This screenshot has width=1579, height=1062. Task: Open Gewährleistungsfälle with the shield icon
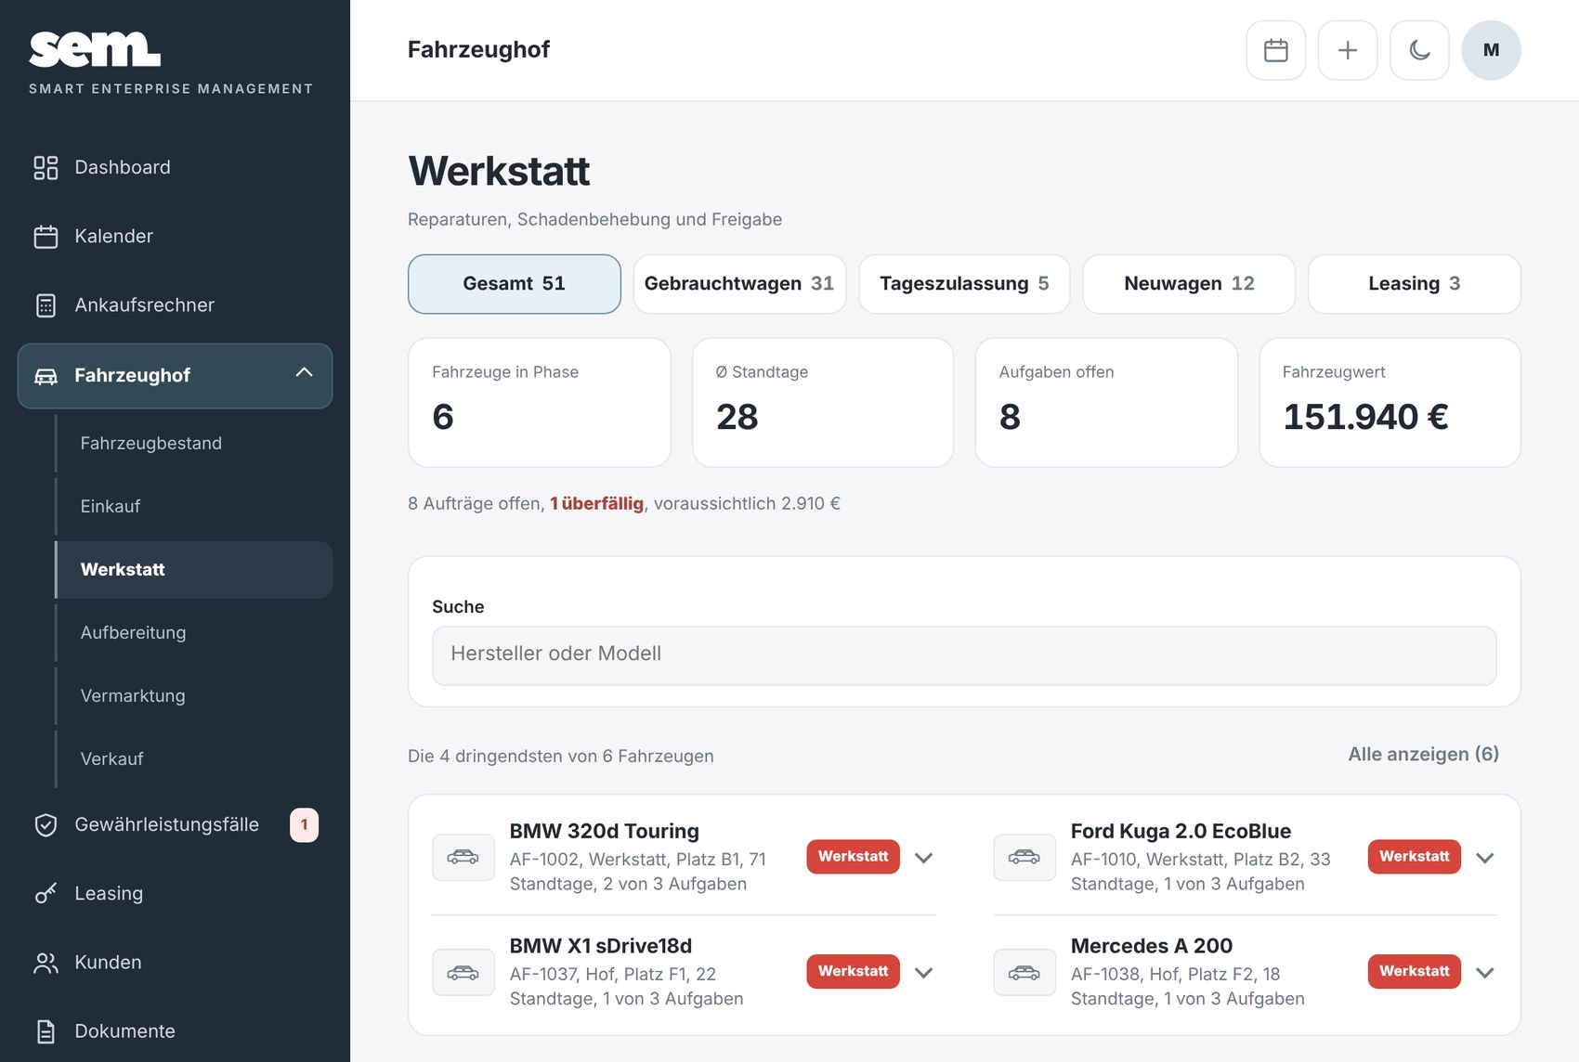coord(175,824)
